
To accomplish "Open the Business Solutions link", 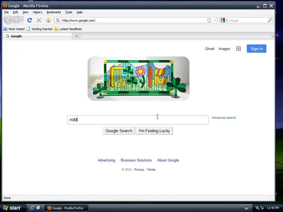I will [136, 160].
